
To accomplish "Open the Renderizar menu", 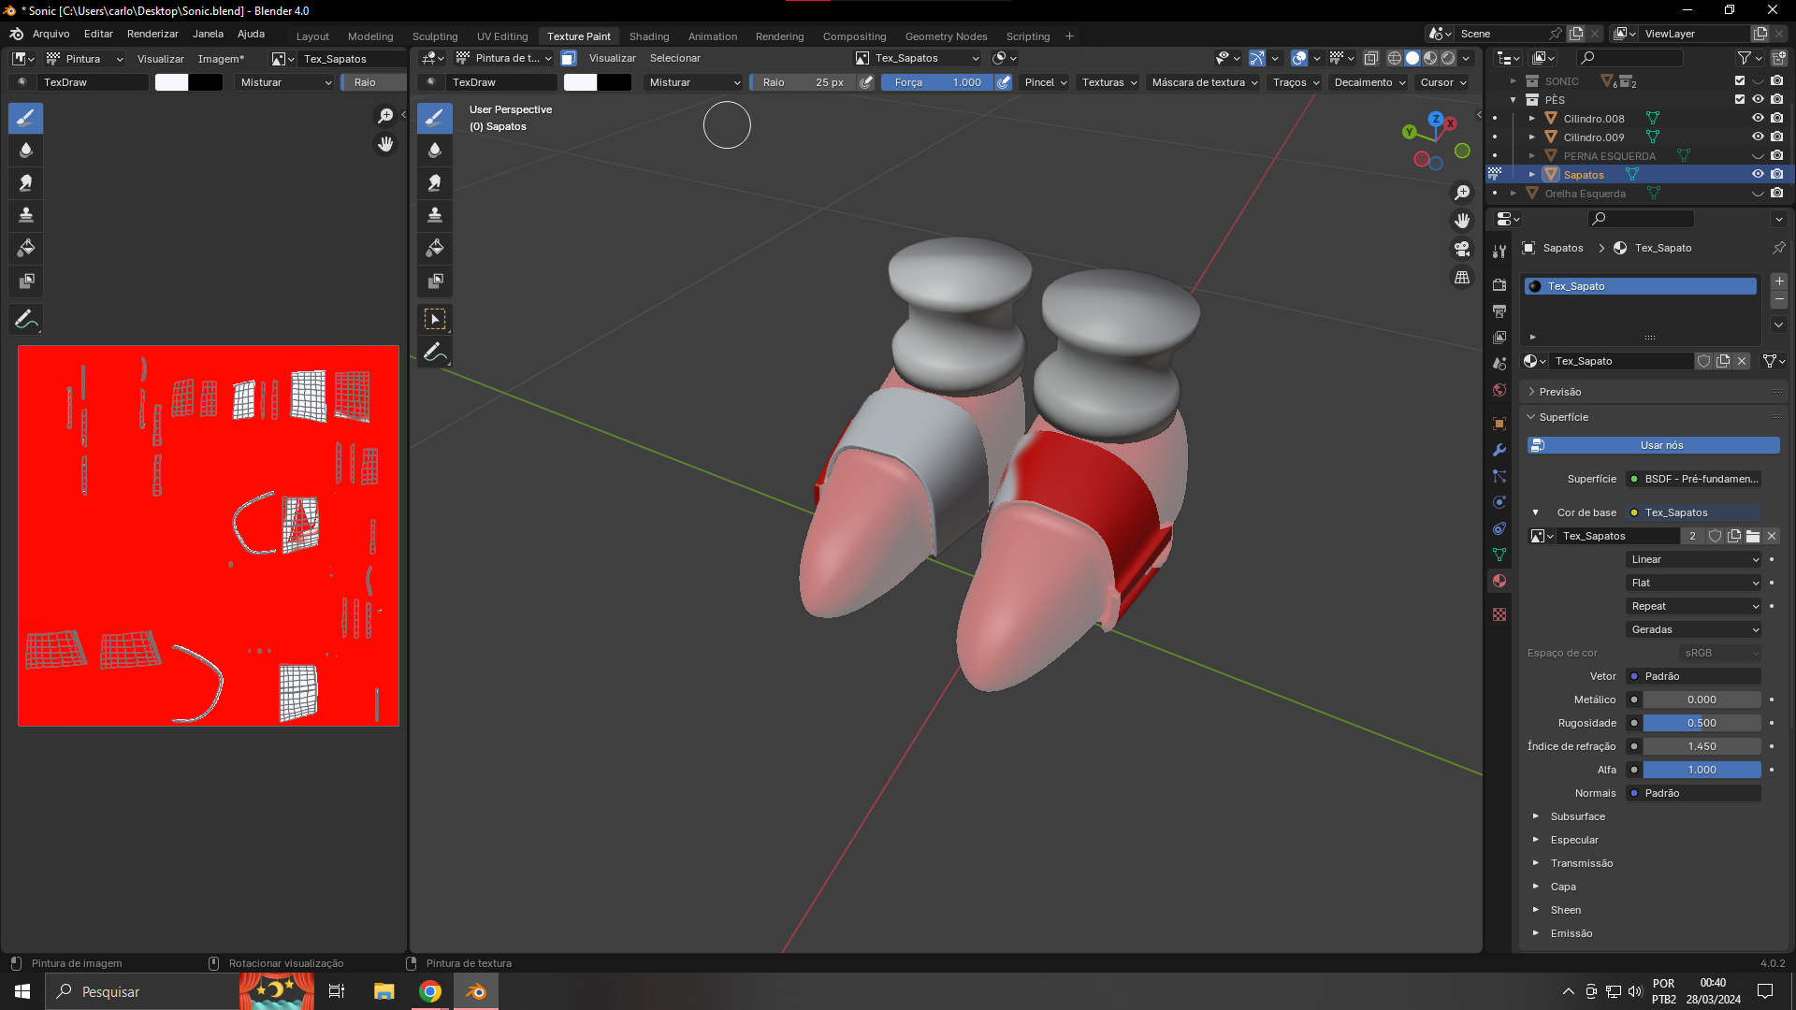I will click(x=152, y=34).
